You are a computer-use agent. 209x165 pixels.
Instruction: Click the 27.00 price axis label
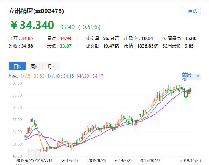point(17,120)
